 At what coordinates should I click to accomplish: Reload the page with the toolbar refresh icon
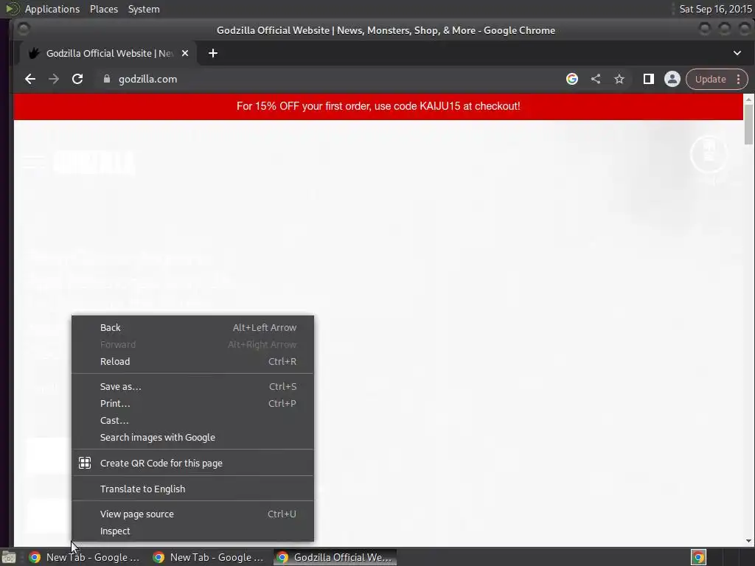pos(77,79)
